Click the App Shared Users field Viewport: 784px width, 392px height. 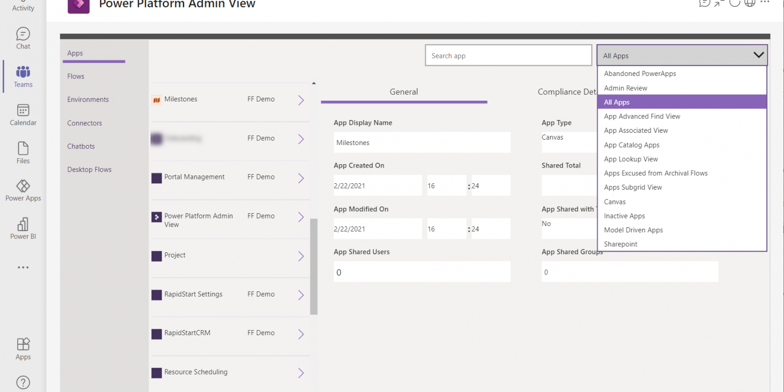422,271
